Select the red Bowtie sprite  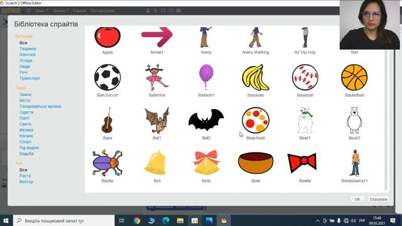[302, 163]
